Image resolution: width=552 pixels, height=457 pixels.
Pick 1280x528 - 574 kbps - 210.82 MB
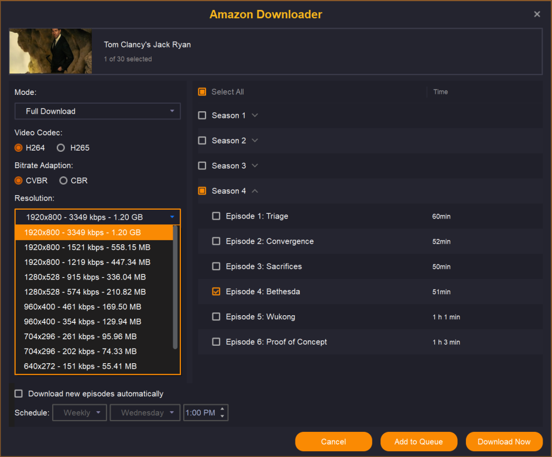pyautogui.click(x=94, y=292)
